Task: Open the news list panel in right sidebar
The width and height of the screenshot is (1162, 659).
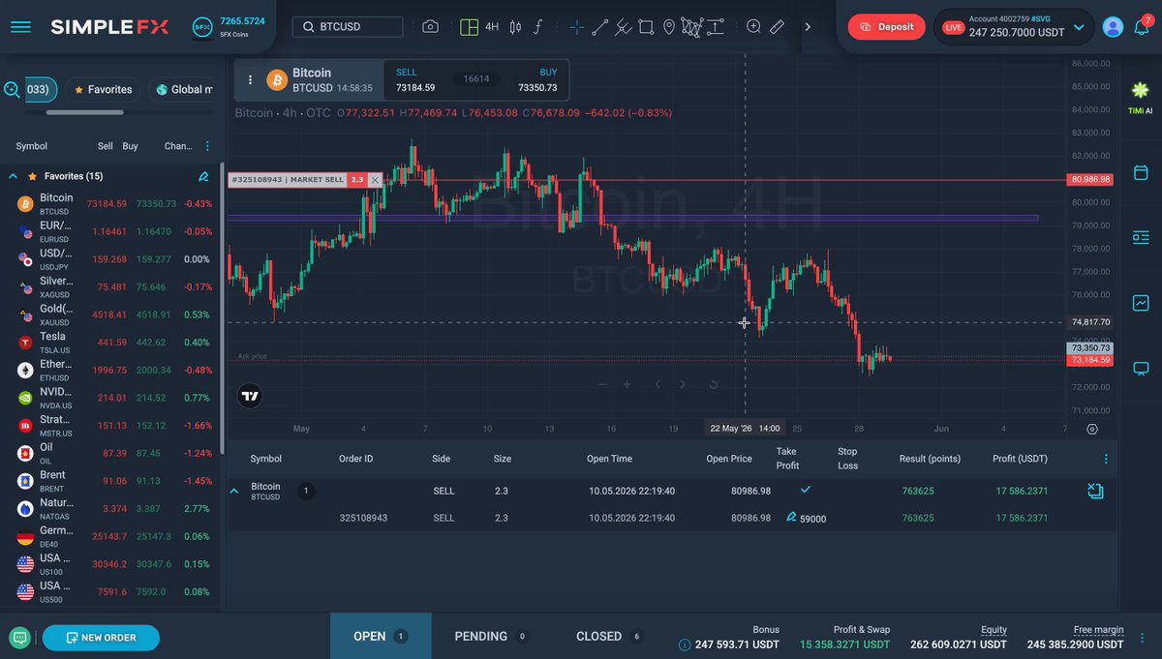Action: point(1141,237)
